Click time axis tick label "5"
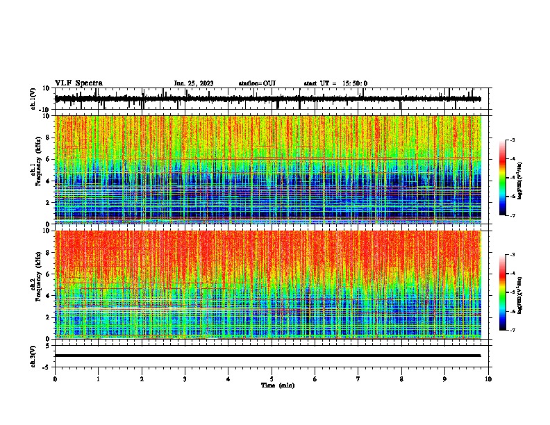Viewport: 550px width, 425px height. click(272, 379)
